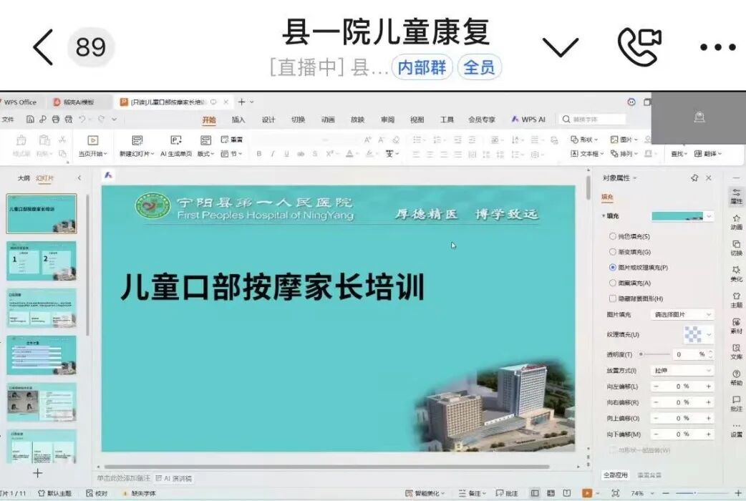This screenshot has height=501, width=746.
Task: Start slideshow with 当页开始 icon
Action: [x=93, y=140]
